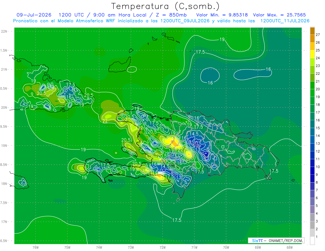Click the '10' value on the color legend
This screenshot has height=251, width=325.
pyautogui.click(x=318, y=167)
